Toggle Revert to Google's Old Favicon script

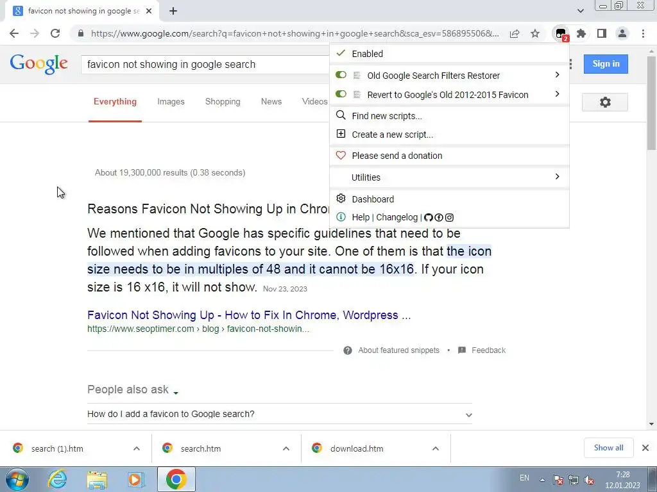[x=341, y=94]
